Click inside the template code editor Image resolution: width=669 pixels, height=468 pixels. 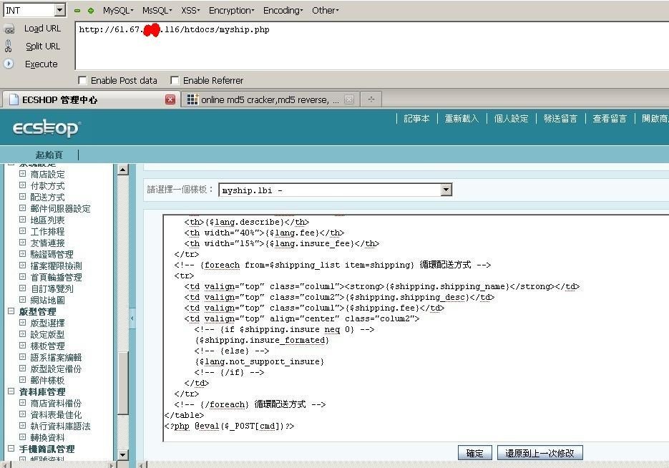416,328
